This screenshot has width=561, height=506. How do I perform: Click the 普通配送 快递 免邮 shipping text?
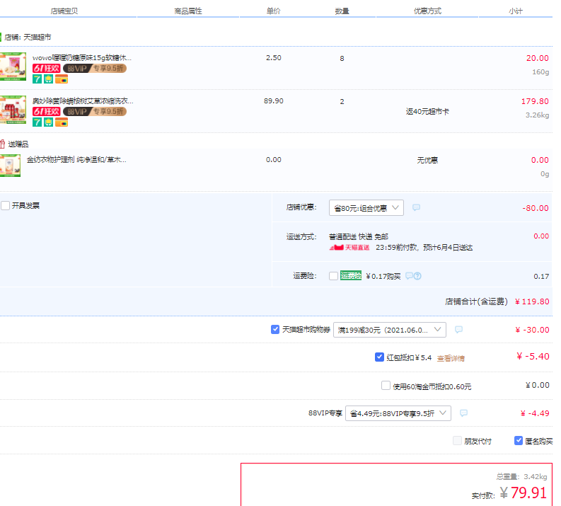pos(359,236)
